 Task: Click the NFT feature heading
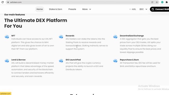click(x=13, y=36)
